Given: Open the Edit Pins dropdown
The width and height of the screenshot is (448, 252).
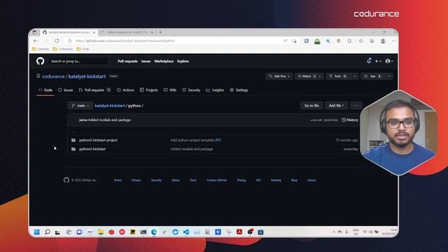Looking at the screenshot, I should pyautogui.click(x=279, y=76).
